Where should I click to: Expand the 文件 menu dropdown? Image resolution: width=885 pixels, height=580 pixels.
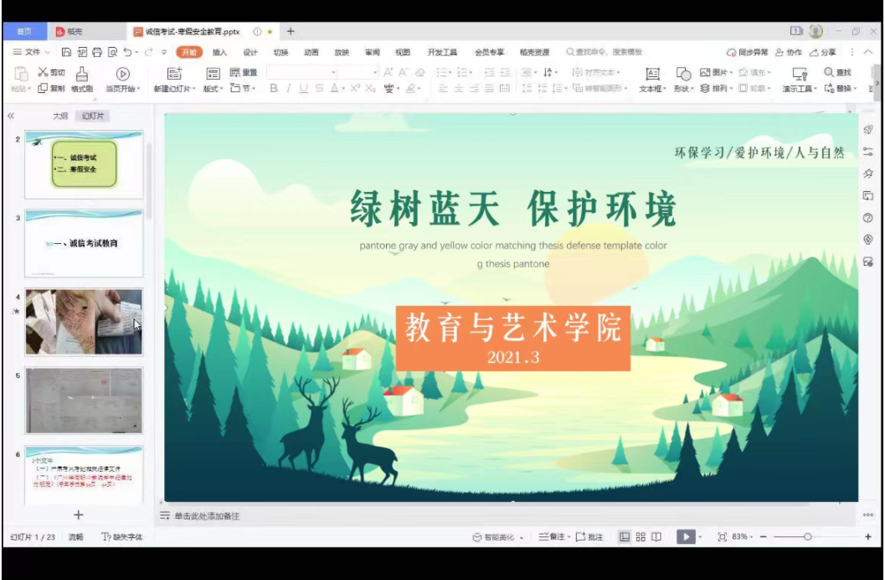tap(32, 52)
